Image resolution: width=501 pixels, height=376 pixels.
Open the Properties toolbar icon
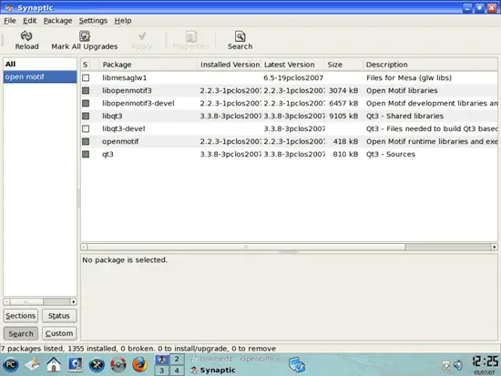click(x=191, y=36)
